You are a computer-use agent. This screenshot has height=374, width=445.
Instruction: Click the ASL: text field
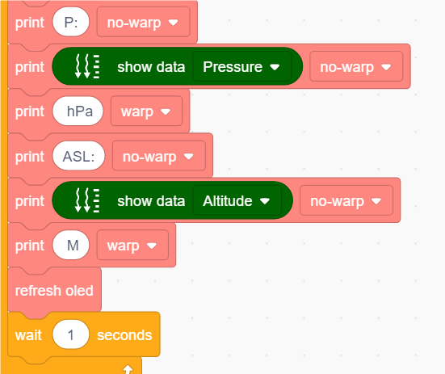coord(78,156)
